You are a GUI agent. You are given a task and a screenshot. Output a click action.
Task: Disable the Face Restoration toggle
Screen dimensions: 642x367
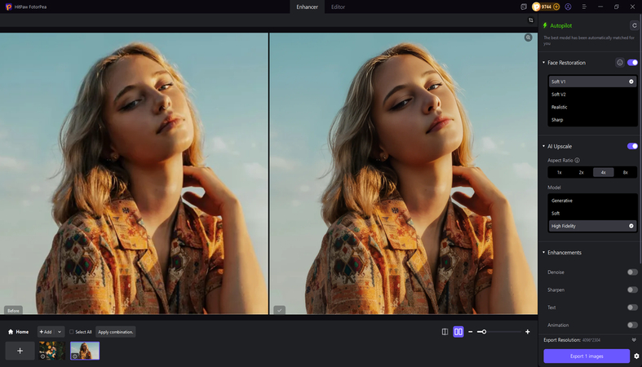point(632,62)
